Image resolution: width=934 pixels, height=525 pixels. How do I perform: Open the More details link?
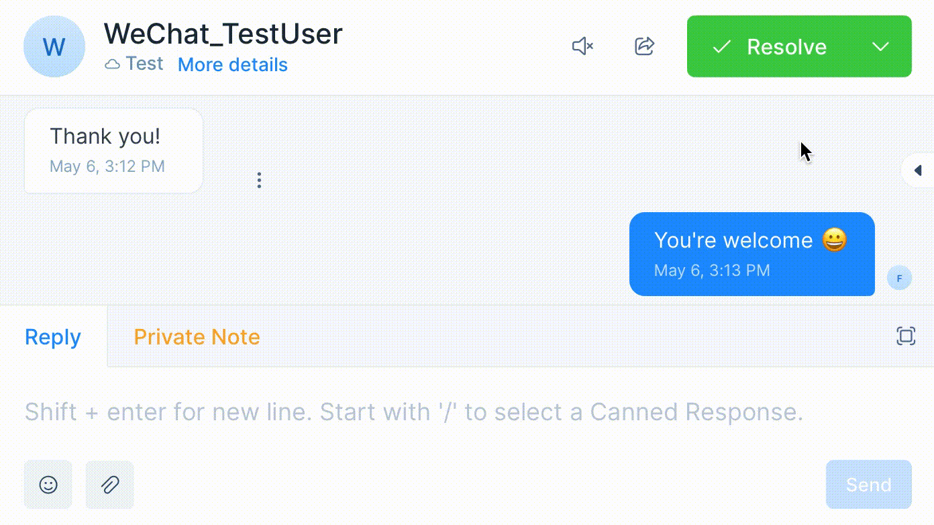232,65
